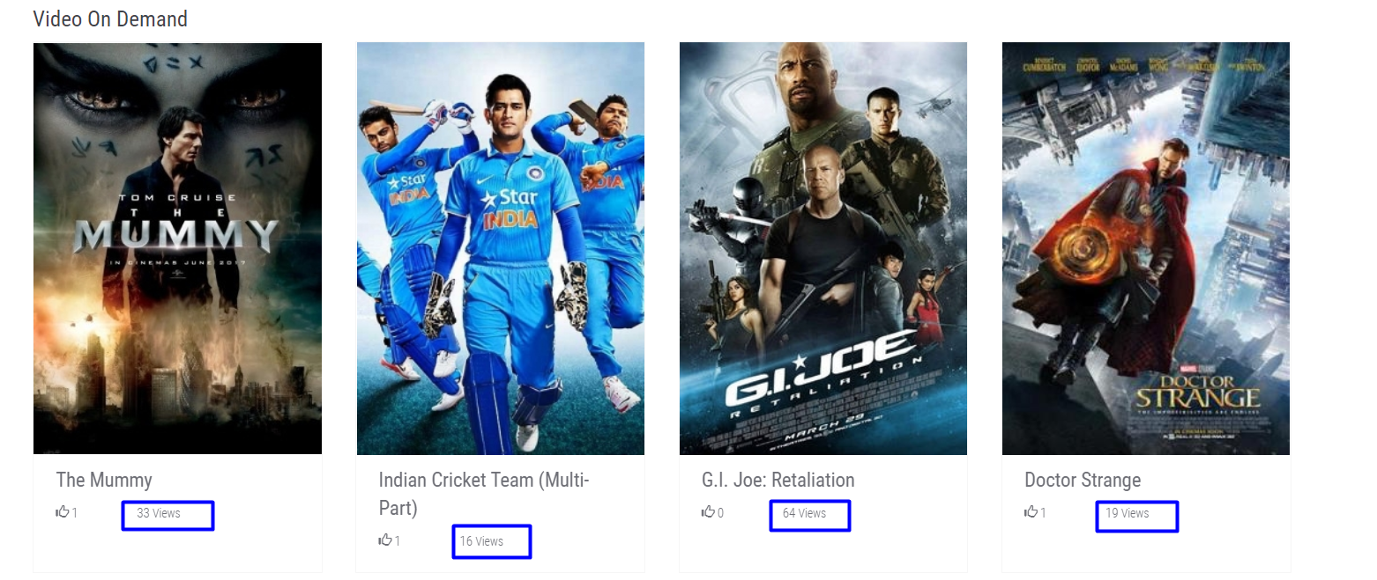Image resolution: width=1377 pixels, height=580 pixels.
Task: Tap the thumbs-up icon for Doctor Strange
Action: (1031, 511)
